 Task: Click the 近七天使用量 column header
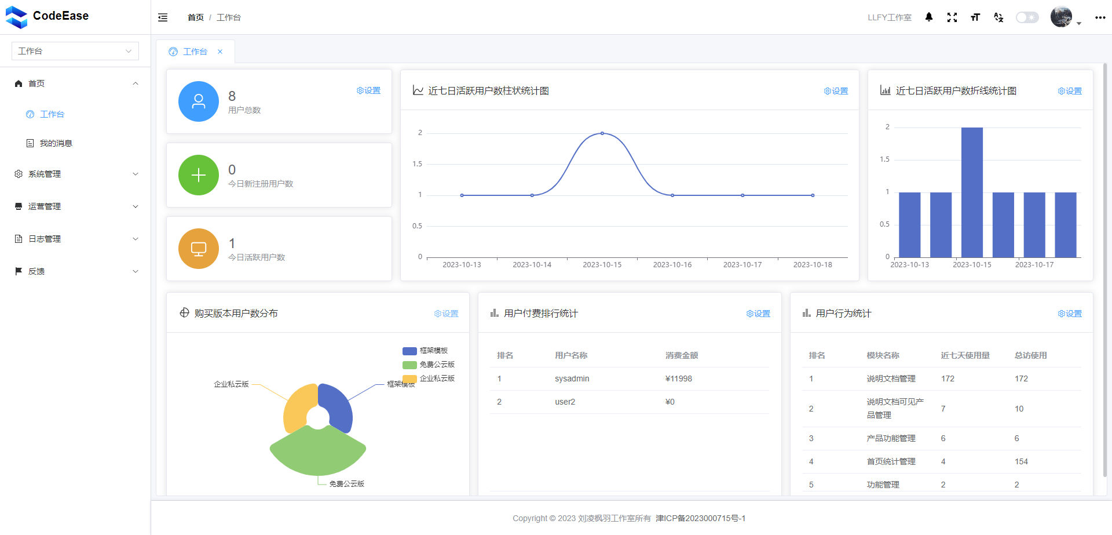click(x=965, y=355)
